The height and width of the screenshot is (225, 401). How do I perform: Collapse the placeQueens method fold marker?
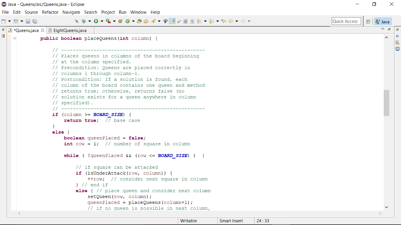pyautogui.click(x=14, y=38)
